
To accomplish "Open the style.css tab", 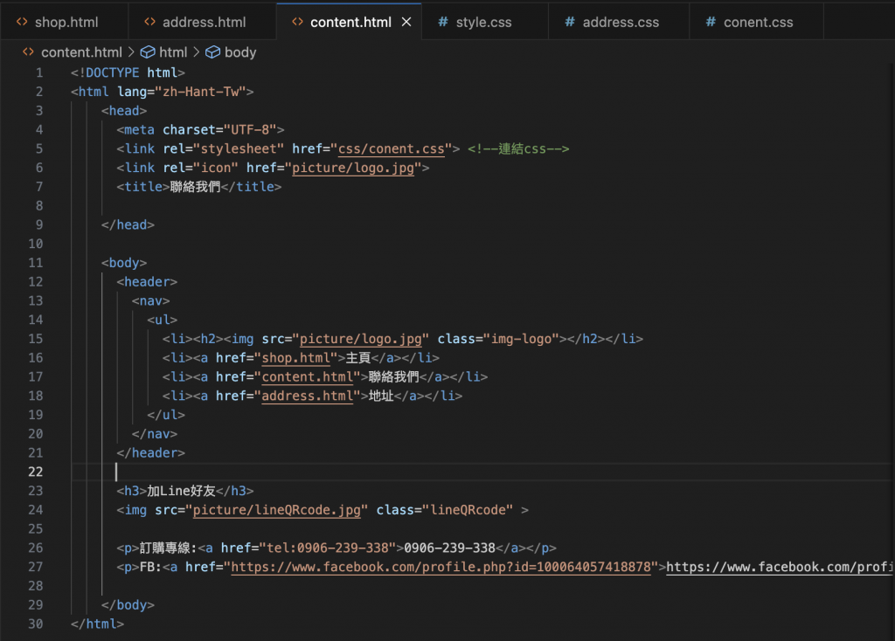I will point(483,22).
